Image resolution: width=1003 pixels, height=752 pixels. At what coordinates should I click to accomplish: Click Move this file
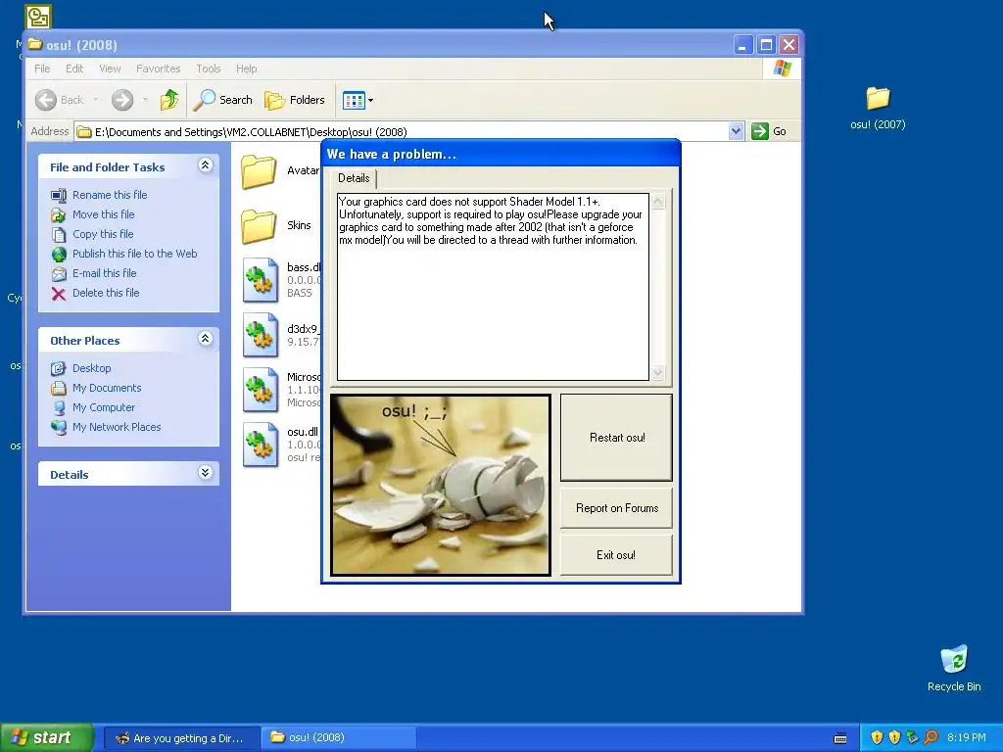pyautogui.click(x=103, y=214)
